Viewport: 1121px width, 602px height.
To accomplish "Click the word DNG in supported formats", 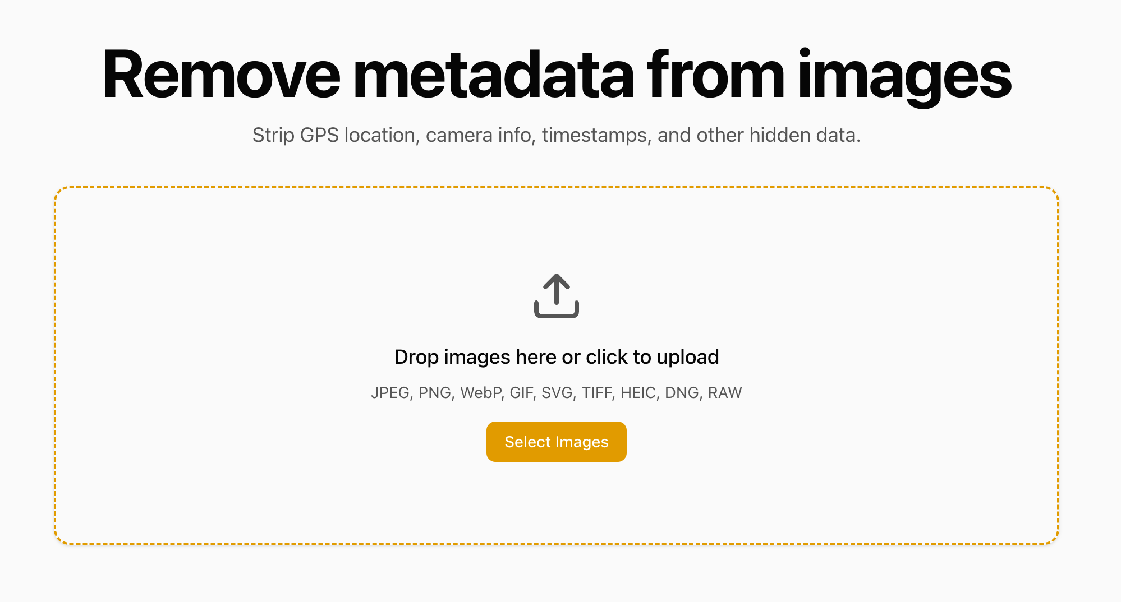I will tap(682, 393).
